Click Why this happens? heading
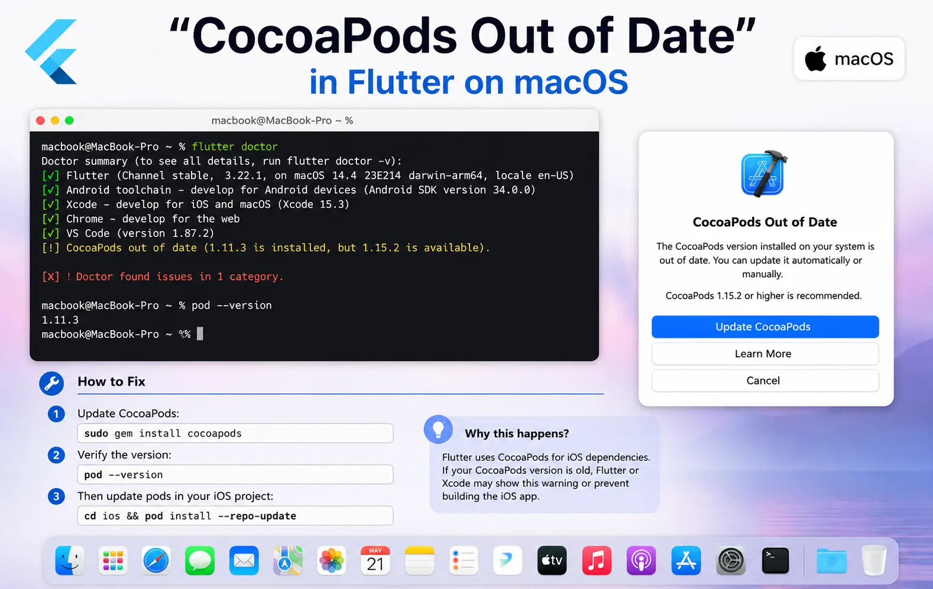The image size is (933, 589). 517,434
